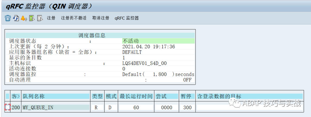Click mode value D in queue row
The image size is (311, 117).
click(x=110, y=108)
